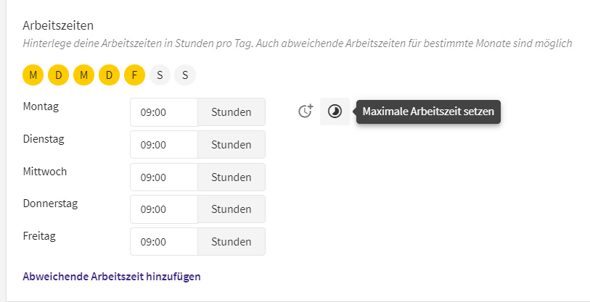This screenshot has width=590, height=302.
Task: Click the Stunden label next to Mittwoch
Action: pos(232,177)
